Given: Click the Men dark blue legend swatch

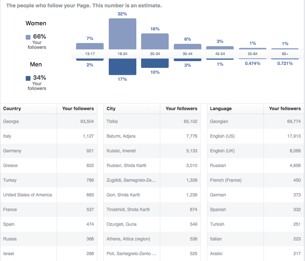Looking at the screenshot, I should coord(28,78).
